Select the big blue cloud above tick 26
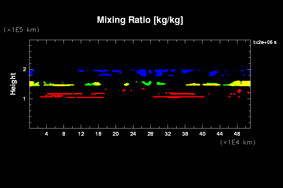 (142, 72)
